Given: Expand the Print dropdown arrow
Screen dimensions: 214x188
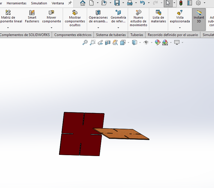Looking at the screenshot, I should [136, 3].
